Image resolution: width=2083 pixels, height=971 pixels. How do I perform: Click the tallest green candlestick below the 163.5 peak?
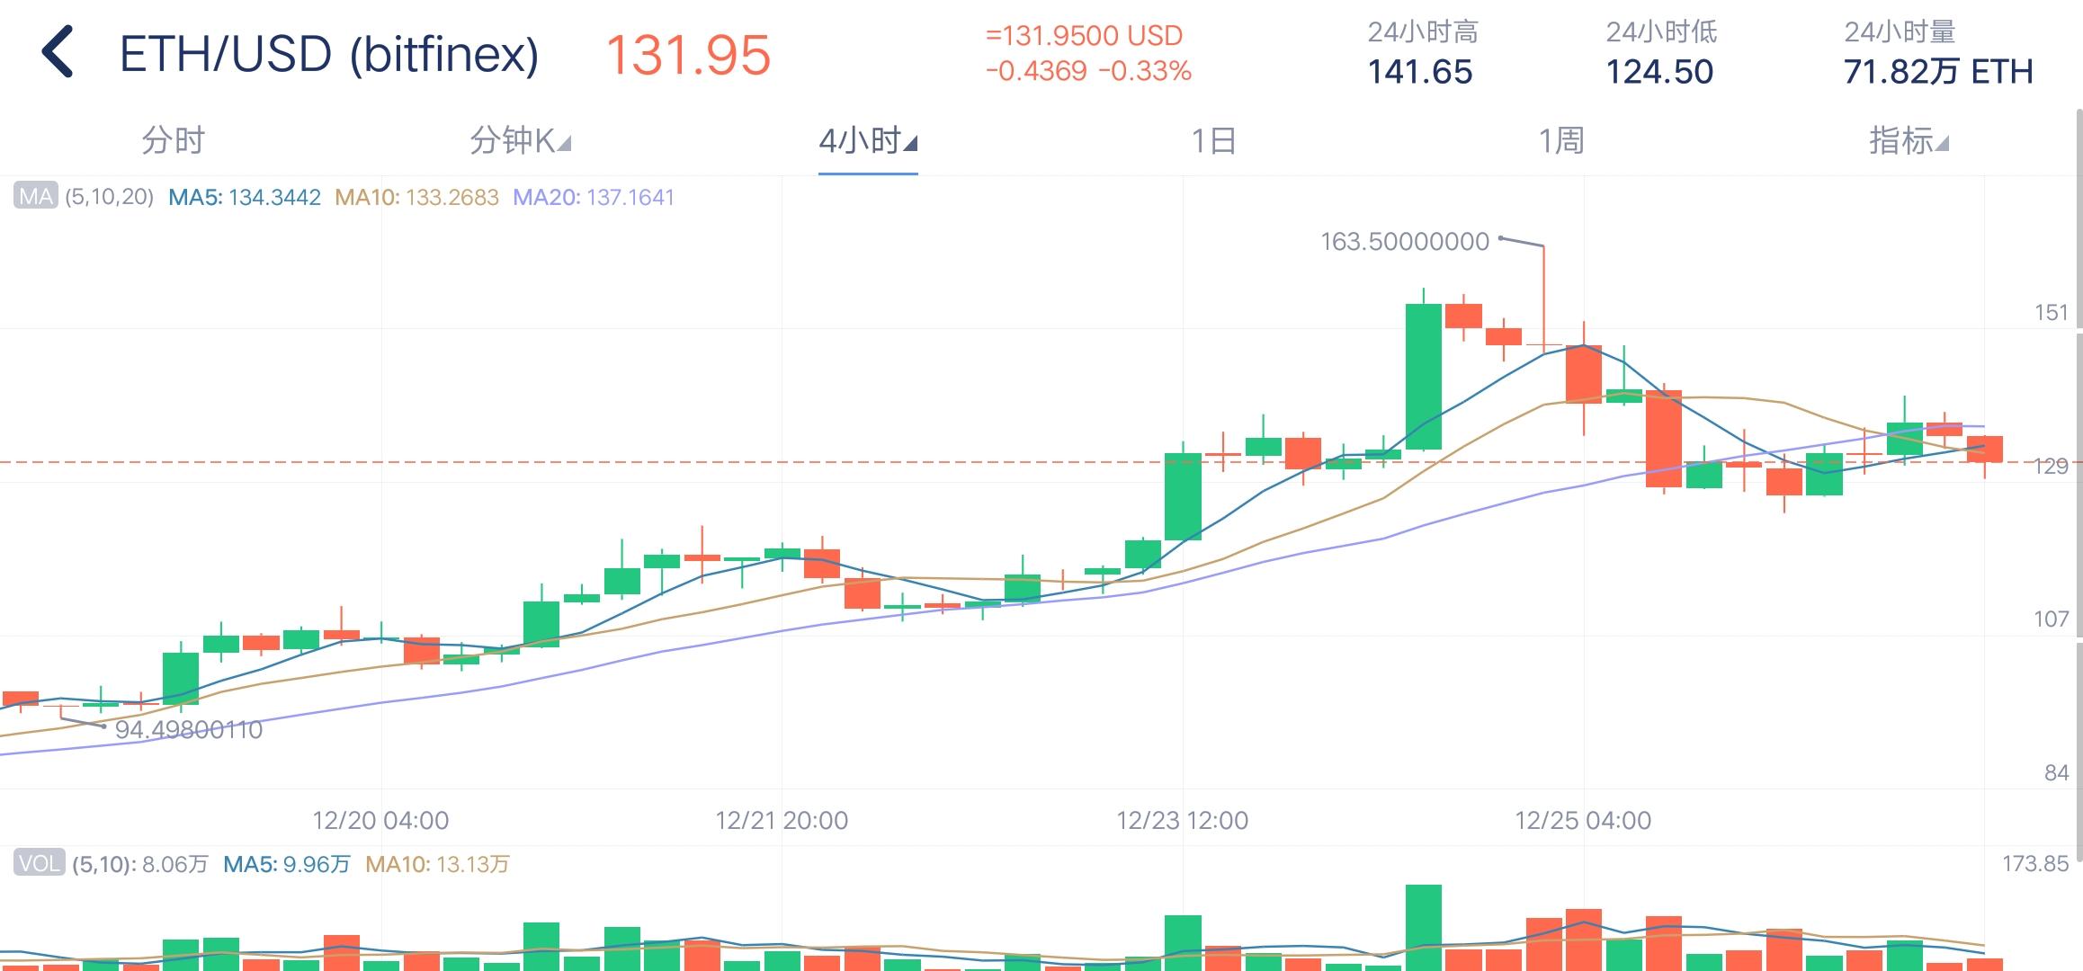tap(1424, 376)
